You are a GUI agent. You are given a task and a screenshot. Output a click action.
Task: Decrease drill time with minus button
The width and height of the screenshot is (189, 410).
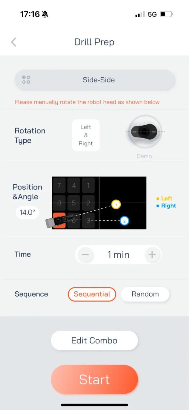(x=86, y=255)
